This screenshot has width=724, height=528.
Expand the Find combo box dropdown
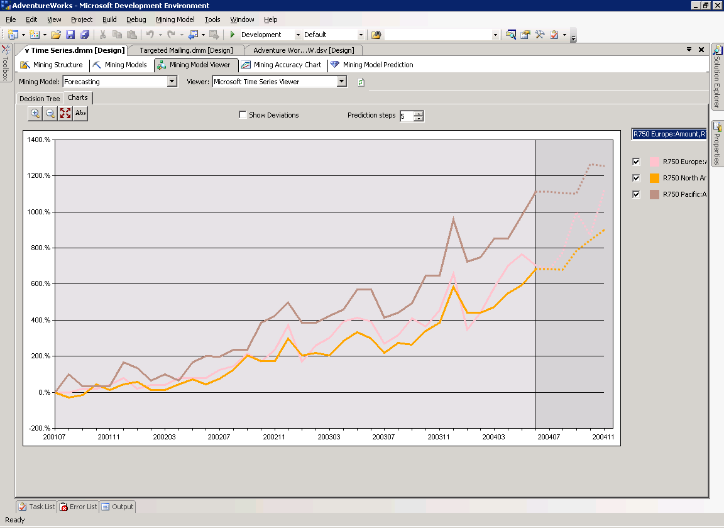pos(495,35)
